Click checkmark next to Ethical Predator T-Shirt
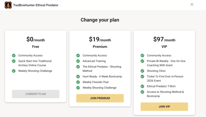This screenshot has height=117, width=206. click(x=142, y=86)
